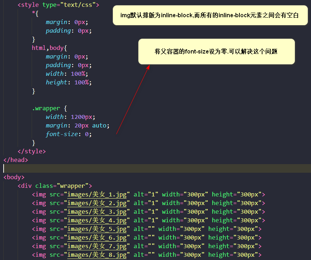Open the images/美女_7.jpg path link
The image size is (311, 260).
tap(97, 246)
